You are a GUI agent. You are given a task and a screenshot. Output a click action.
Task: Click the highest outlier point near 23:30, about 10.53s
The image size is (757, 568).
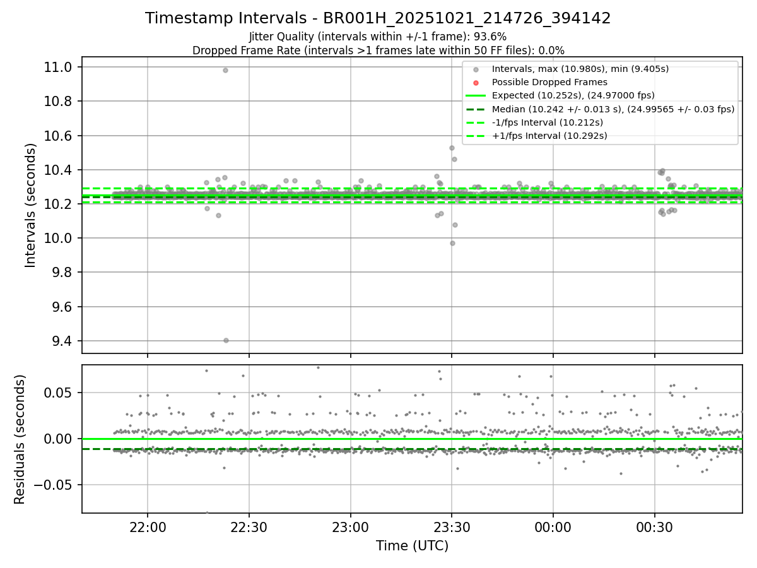click(x=452, y=148)
